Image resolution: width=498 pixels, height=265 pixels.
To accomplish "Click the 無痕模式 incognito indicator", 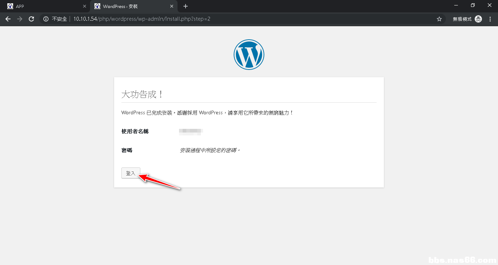I will 467,19.
